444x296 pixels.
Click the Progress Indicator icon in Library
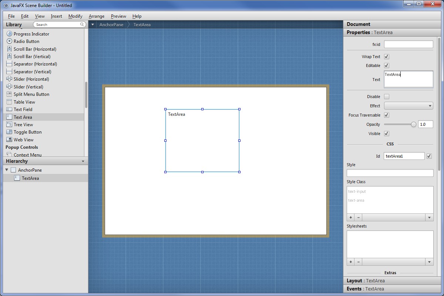tap(10, 34)
